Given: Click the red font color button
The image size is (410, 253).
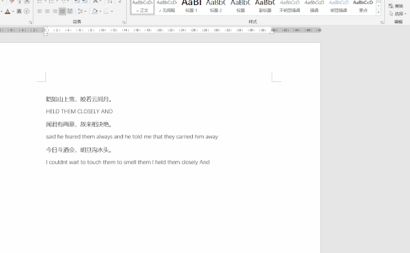Looking at the screenshot, I should tap(8, 12).
